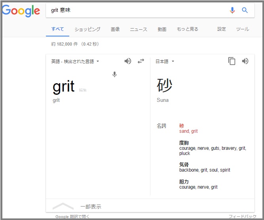Open the 動画 tab
Screen dimensions: 264x220
(162, 29)
